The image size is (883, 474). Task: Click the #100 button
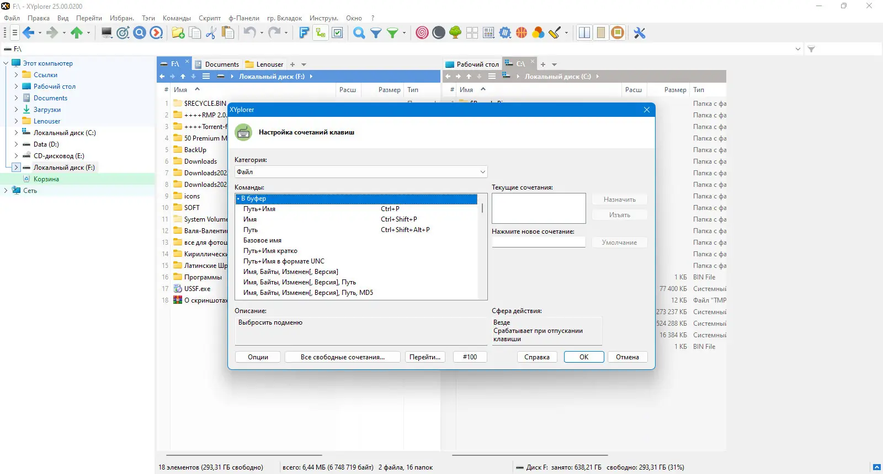coord(470,357)
